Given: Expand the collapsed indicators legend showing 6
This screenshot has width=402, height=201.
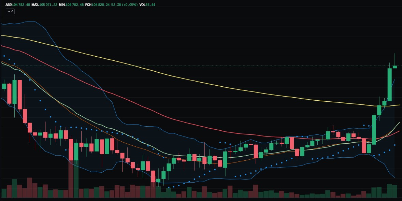Looking at the screenshot, I should pos(10,11).
